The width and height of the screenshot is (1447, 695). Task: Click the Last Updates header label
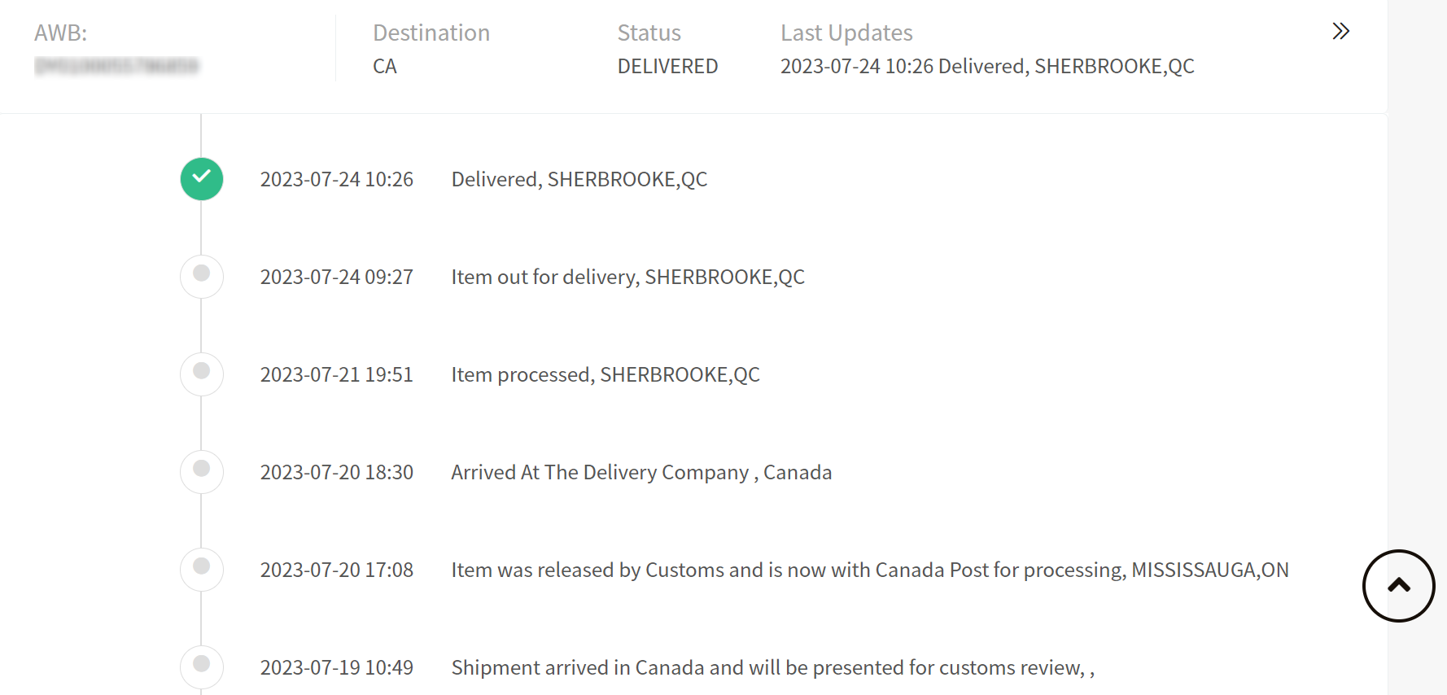pyautogui.click(x=846, y=33)
